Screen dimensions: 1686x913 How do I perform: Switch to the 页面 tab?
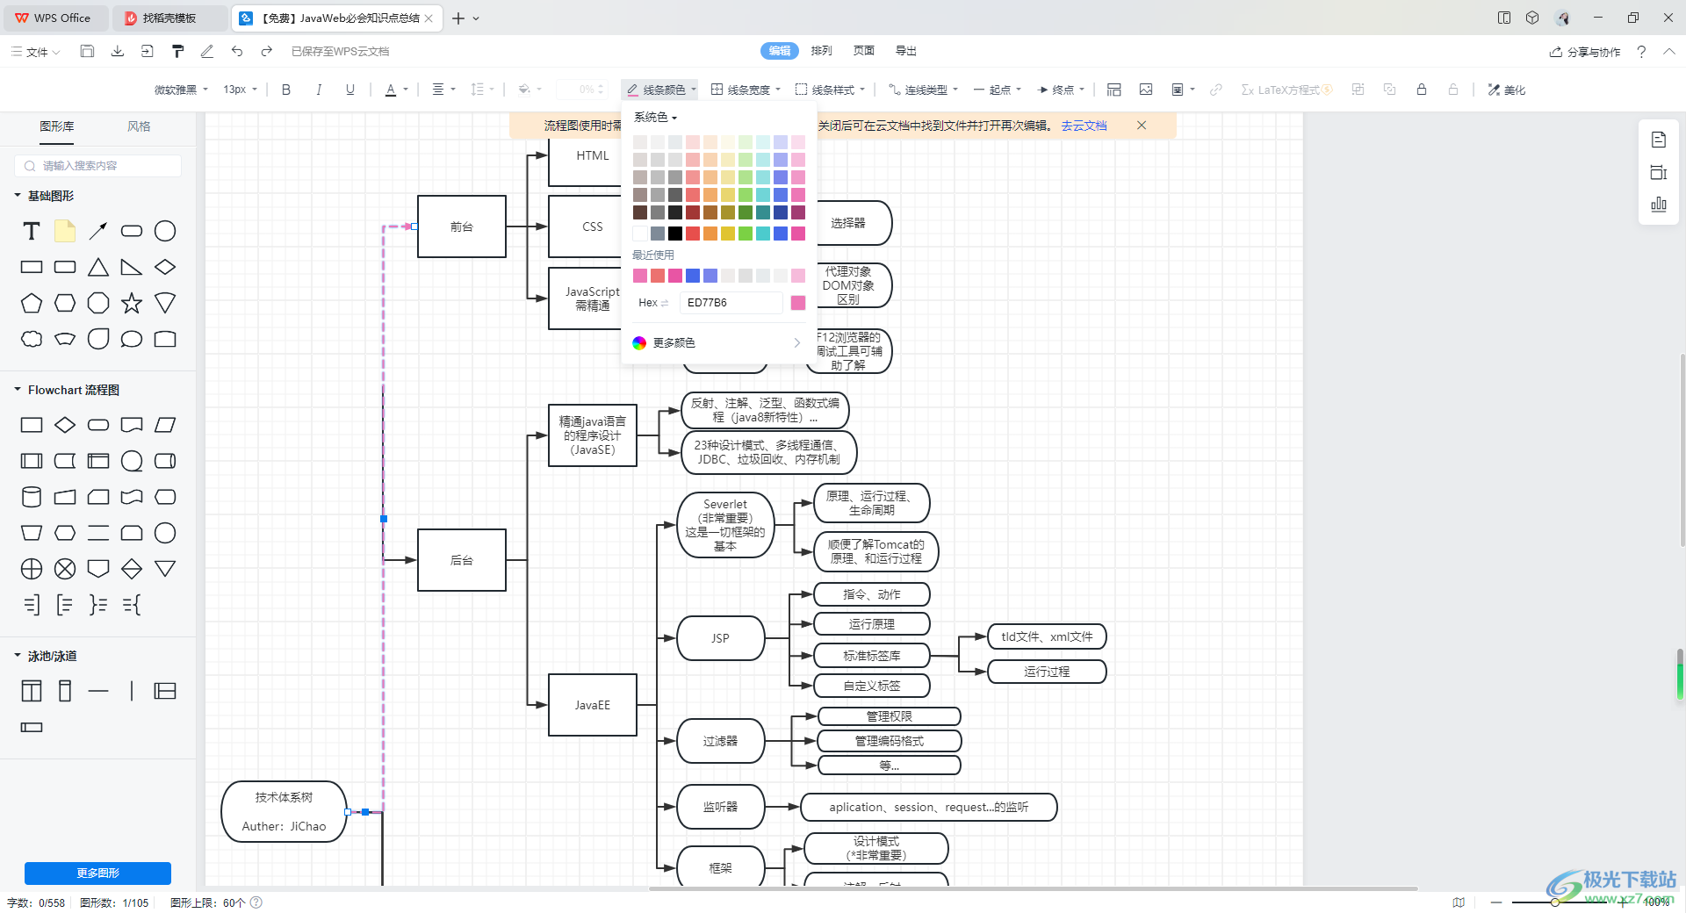[x=864, y=51]
